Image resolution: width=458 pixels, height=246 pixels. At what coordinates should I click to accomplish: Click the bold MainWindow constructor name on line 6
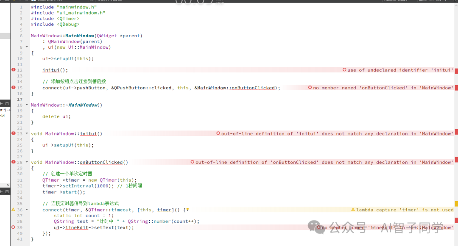click(79, 36)
